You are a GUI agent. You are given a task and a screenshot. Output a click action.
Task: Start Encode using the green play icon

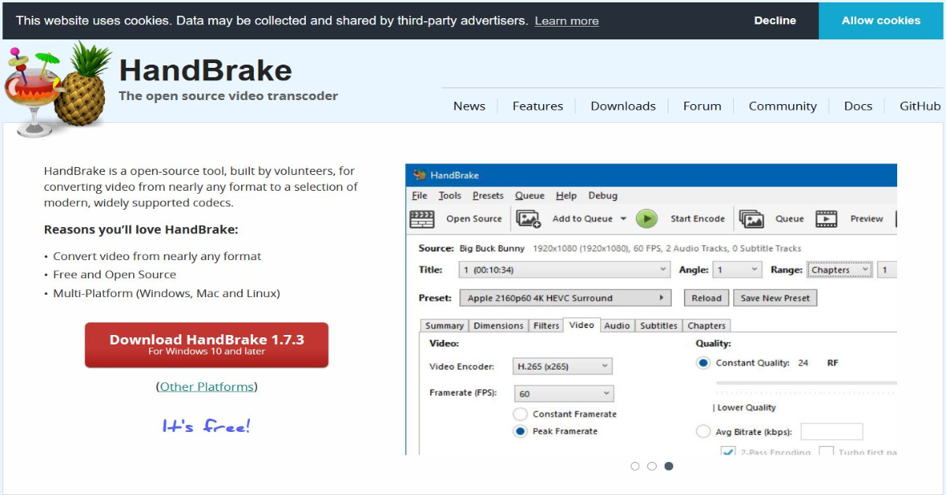click(x=646, y=218)
